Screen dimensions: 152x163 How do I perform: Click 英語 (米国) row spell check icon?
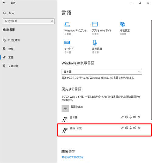coord(139,128)
